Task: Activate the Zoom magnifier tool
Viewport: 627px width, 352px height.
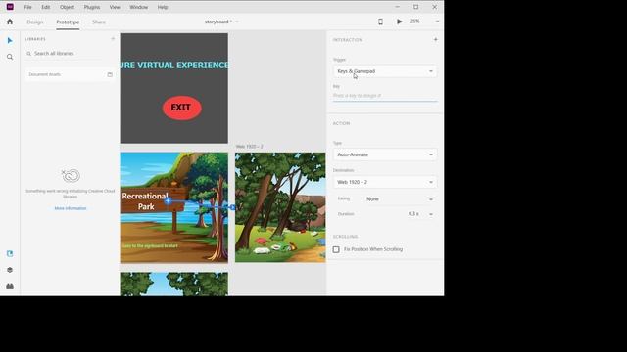Action: coord(10,57)
